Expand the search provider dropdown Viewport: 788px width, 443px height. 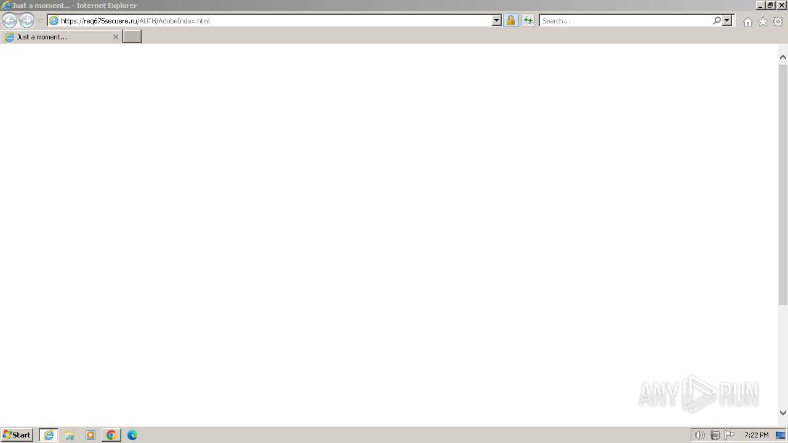coord(727,20)
